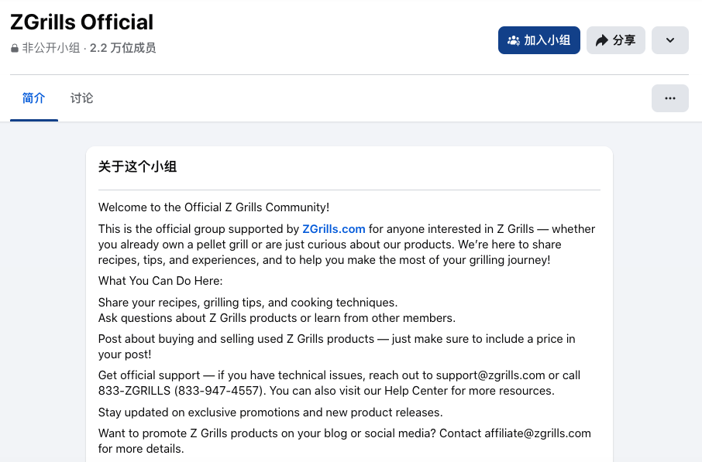Click the affiliate@zgrills.com email address
This screenshot has height=462, width=702.
pos(538,433)
